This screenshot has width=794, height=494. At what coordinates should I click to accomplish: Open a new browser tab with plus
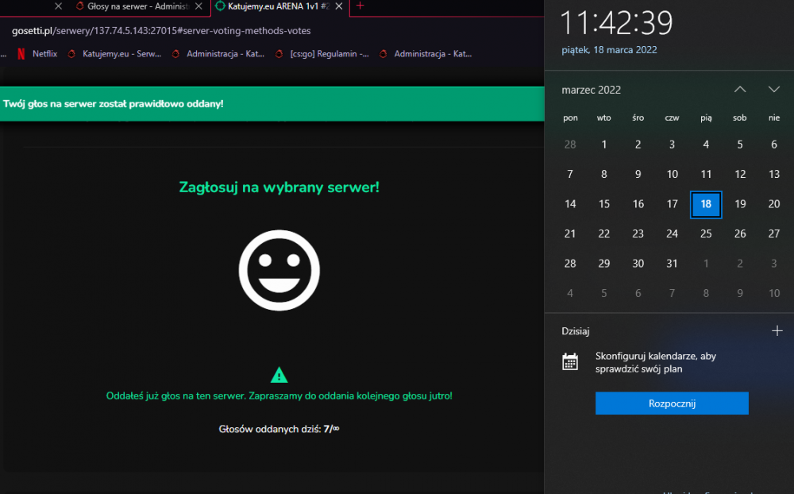tap(360, 6)
